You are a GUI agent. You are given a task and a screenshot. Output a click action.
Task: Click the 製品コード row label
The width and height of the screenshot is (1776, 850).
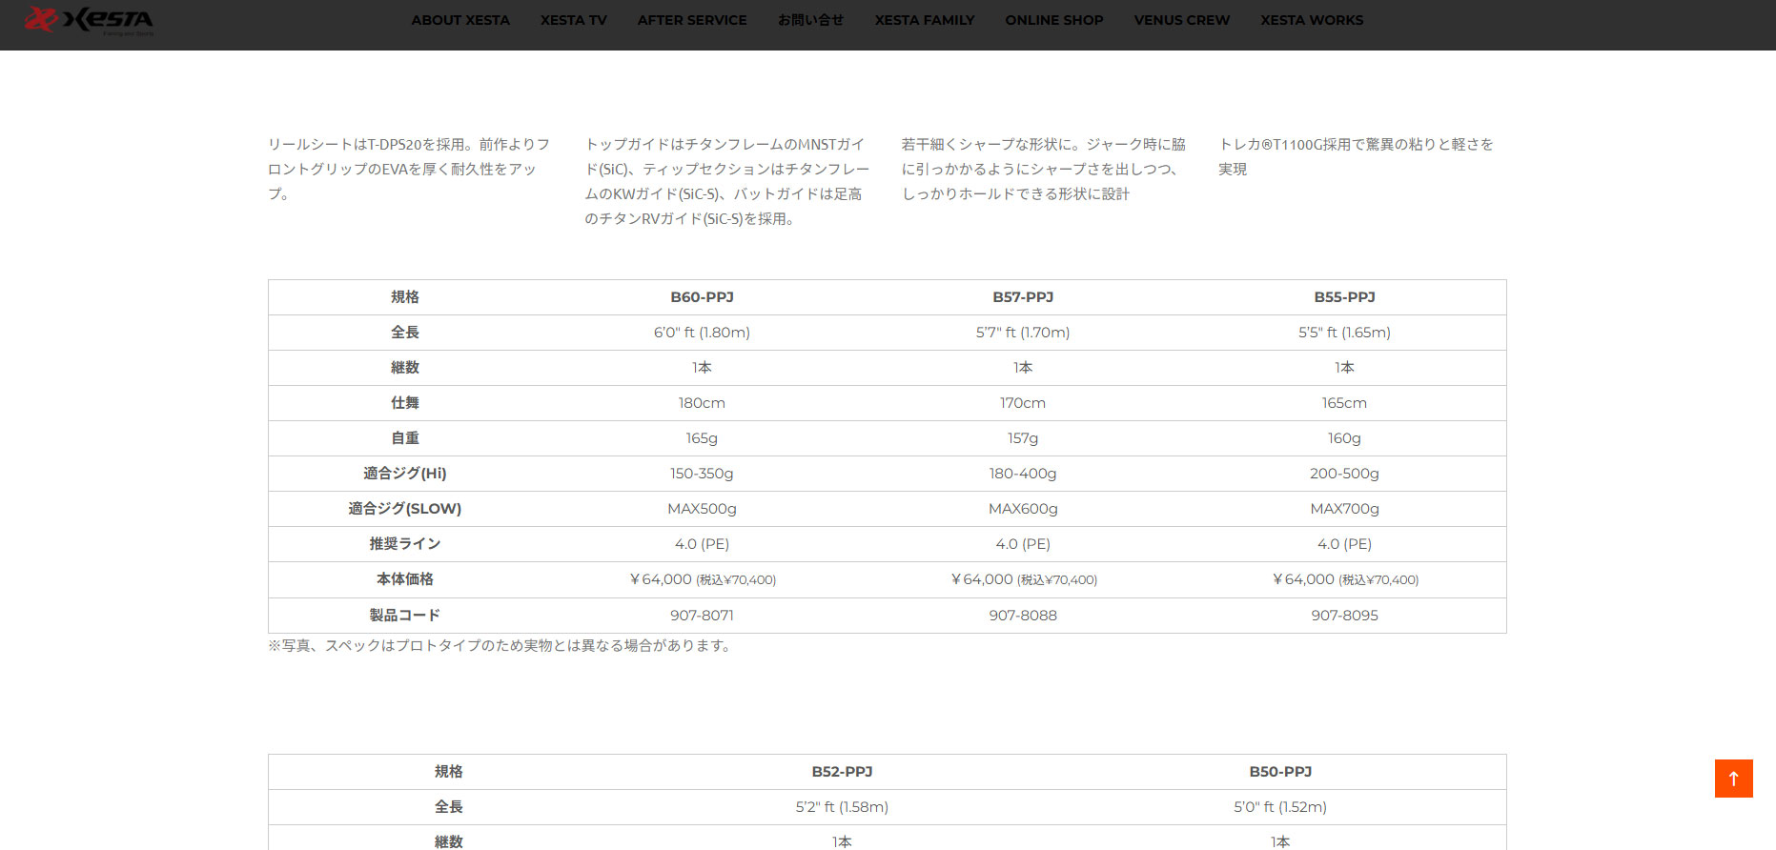(405, 616)
